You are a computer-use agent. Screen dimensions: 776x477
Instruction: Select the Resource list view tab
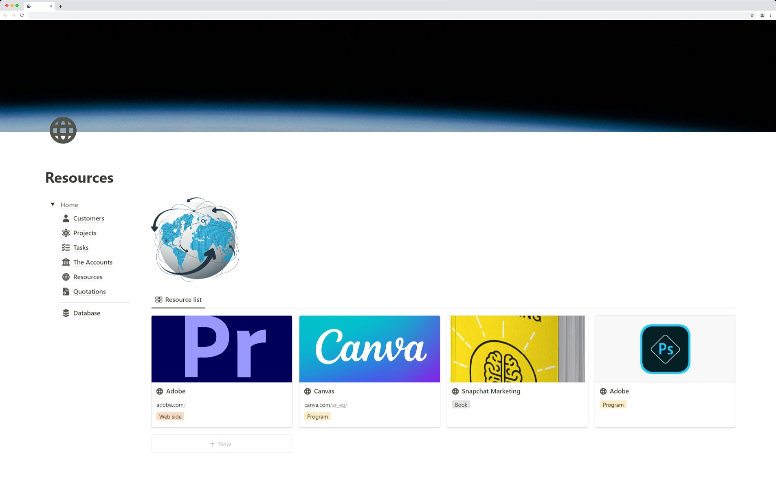point(178,300)
